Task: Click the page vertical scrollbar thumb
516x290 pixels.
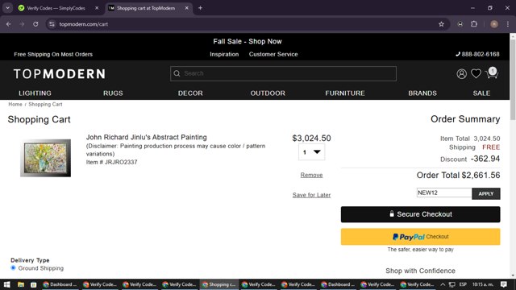Action: pyautogui.click(x=513, y=80)
